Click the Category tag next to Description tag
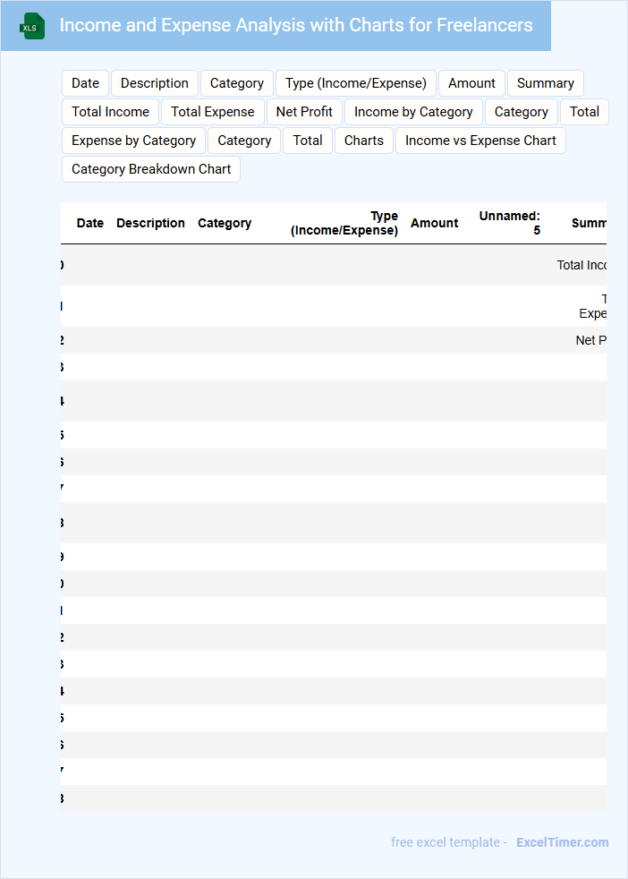The image size is (628, 879). click(237, 83)
